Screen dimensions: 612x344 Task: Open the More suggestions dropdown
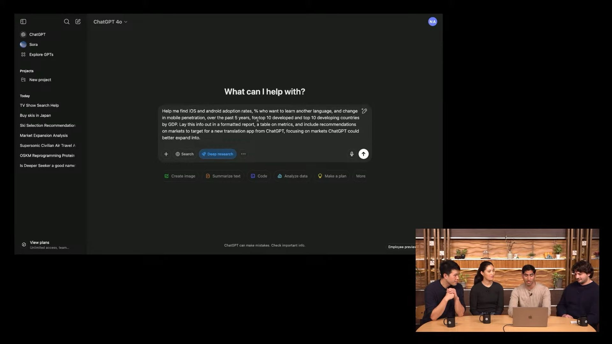click(360, 176)
